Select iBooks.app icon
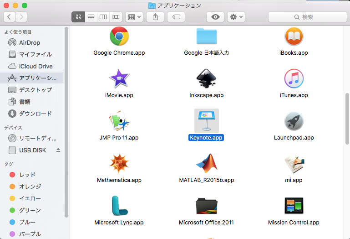The height and width of the screenshot is (239, 350). [x=294, y=36]
